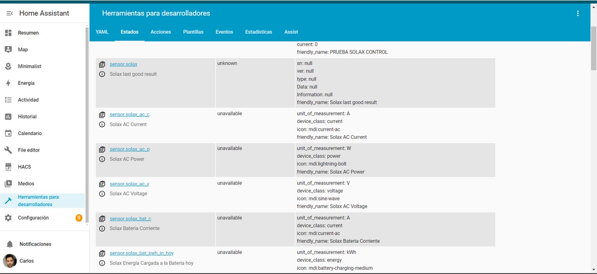Show info for Solax last good result
597x274 pixels.
coord(102,74)
